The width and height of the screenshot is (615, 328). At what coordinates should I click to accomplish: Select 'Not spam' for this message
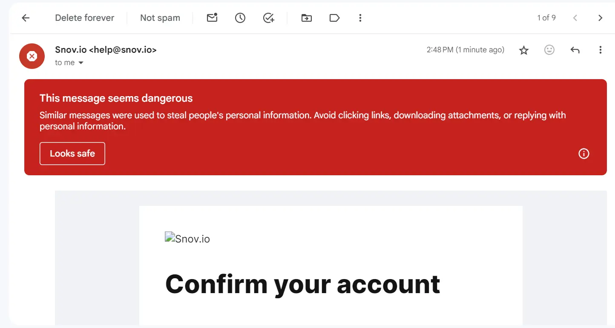click(x=160, y=17)
